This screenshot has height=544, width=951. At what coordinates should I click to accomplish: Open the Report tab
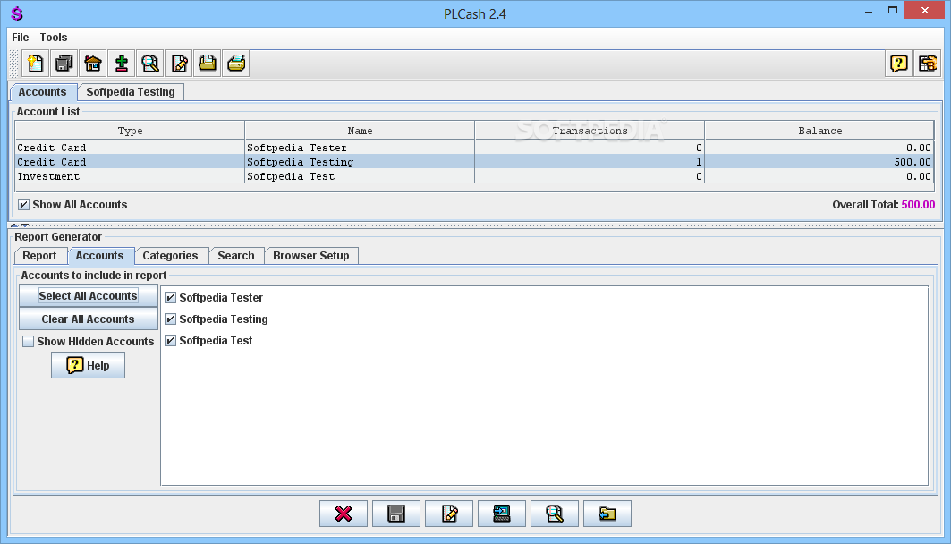pyautogui.click(x=39, y=256)
